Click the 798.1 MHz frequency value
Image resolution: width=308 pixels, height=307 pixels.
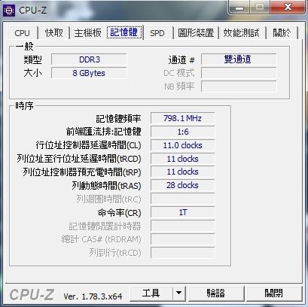[182, 118]
